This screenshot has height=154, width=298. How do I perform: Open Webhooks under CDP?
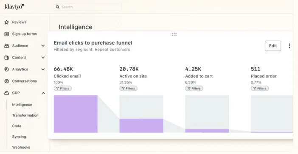21,147
